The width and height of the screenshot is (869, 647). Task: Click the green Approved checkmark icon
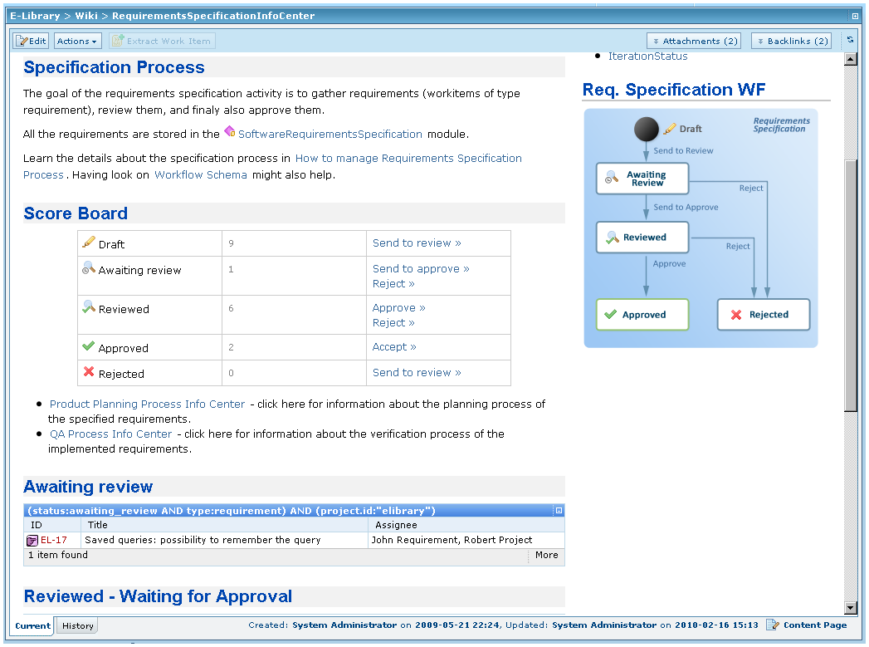tap(87, 346)
